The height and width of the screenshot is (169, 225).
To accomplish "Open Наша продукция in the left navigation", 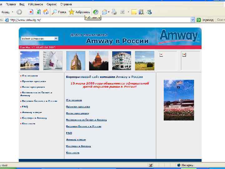I will (x=33, y=87).
